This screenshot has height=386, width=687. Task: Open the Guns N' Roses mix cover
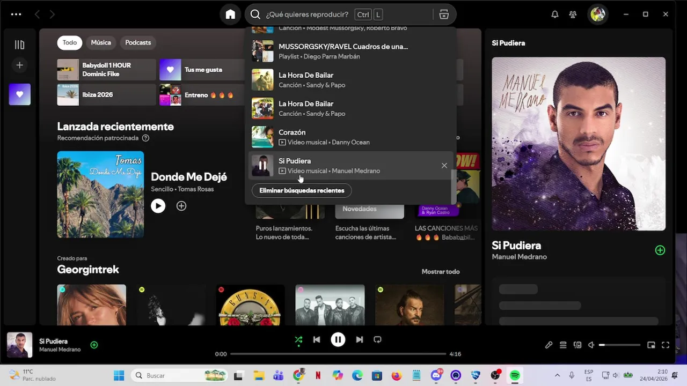(x=250, y=305)
